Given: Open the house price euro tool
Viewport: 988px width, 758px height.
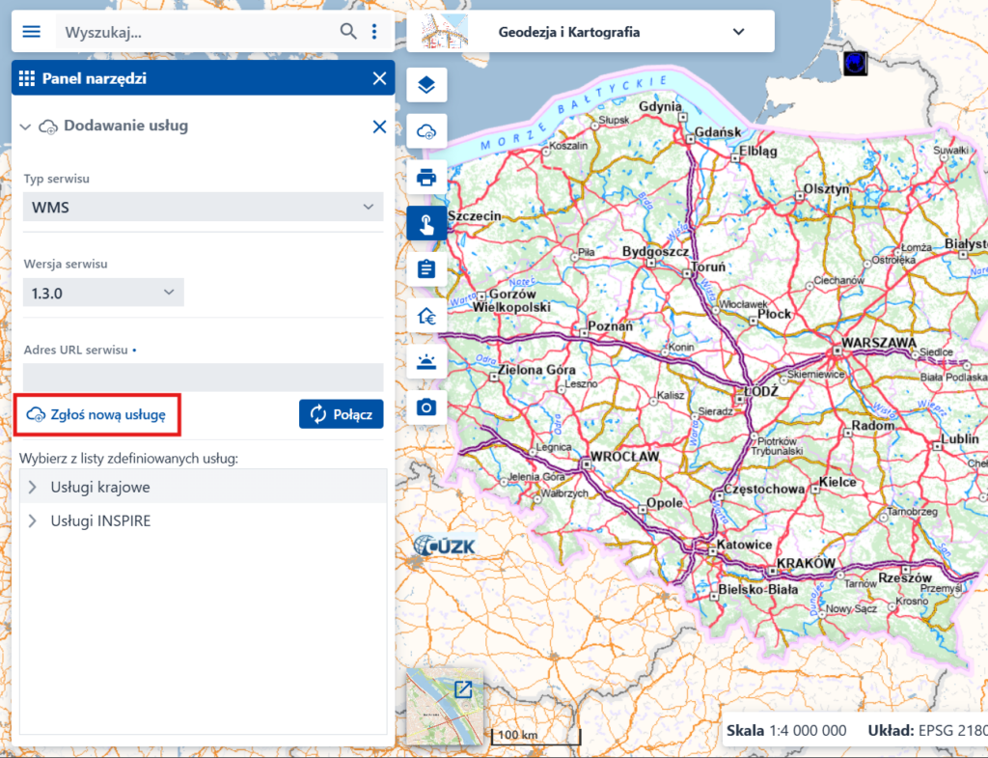Looking at the screenshot, I should point(426,316).
